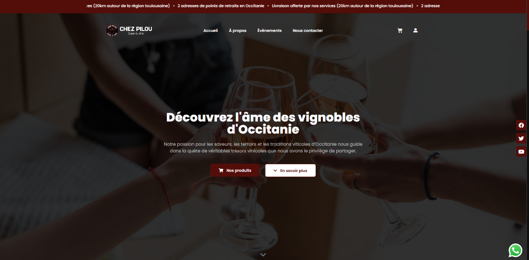Image resolution: width=529 pixels, height=260 pixels.
Task: Click the scroll-down chevron at page bottom
Action: (263, 255)
